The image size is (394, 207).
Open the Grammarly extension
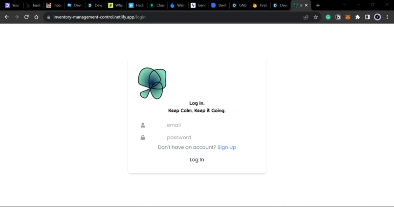(328, 17)
